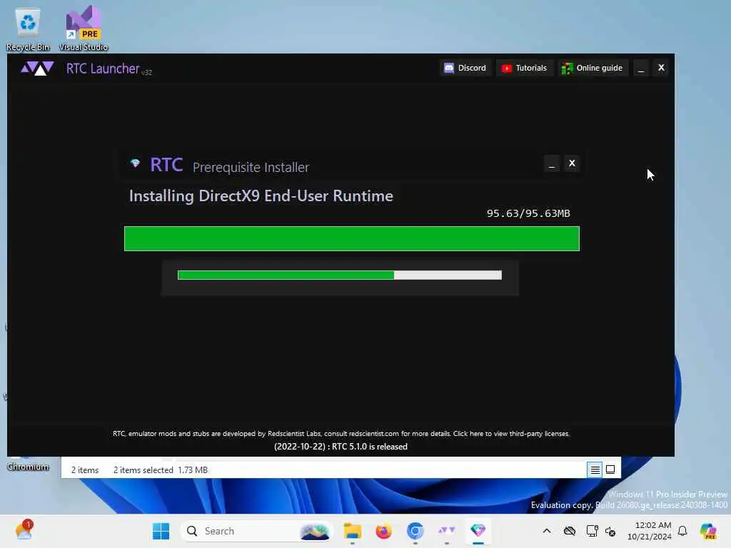The height and width of the screenshot is (548, 731).
Task: Close the RTC Launcher window
Action: (x=661, y=68)
